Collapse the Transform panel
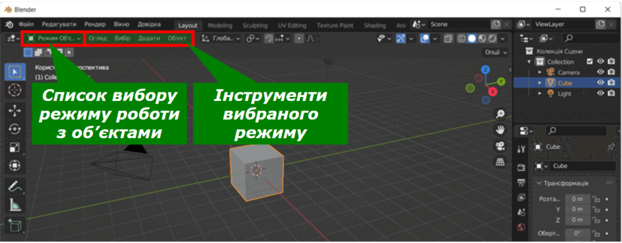The height and width of the screenshot is (243, 622). tap(539, 183)
